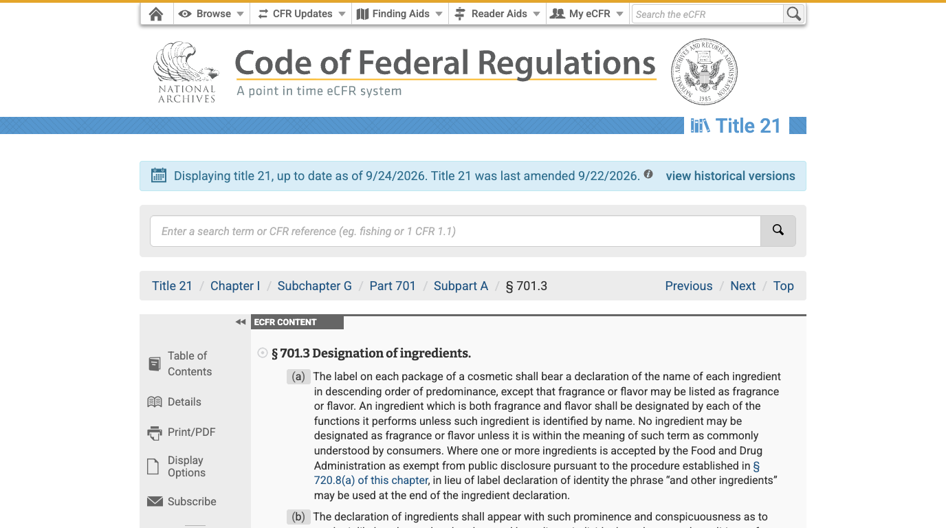This screenshot has height=528, width=946.
Task: Go to Subpart A breadcrumb
Action: (461, 286)
